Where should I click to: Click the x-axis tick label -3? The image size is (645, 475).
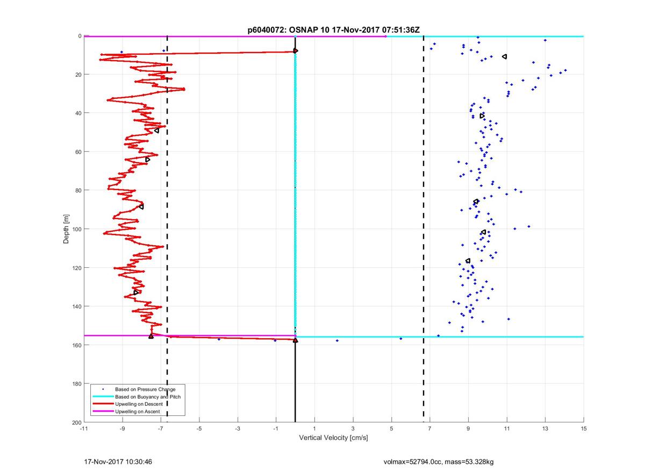coord(238,429)
